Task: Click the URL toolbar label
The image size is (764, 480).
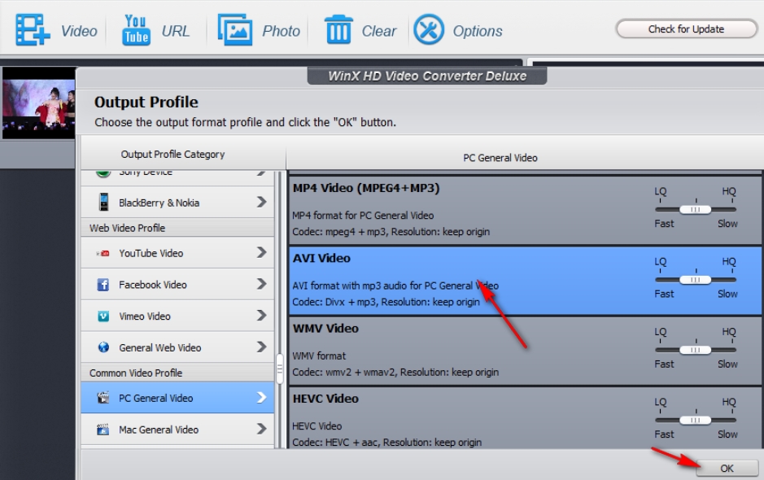Action: pos(176,31)
